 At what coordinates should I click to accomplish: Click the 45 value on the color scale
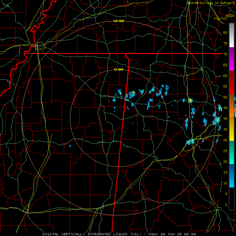(x=225, y=108)
